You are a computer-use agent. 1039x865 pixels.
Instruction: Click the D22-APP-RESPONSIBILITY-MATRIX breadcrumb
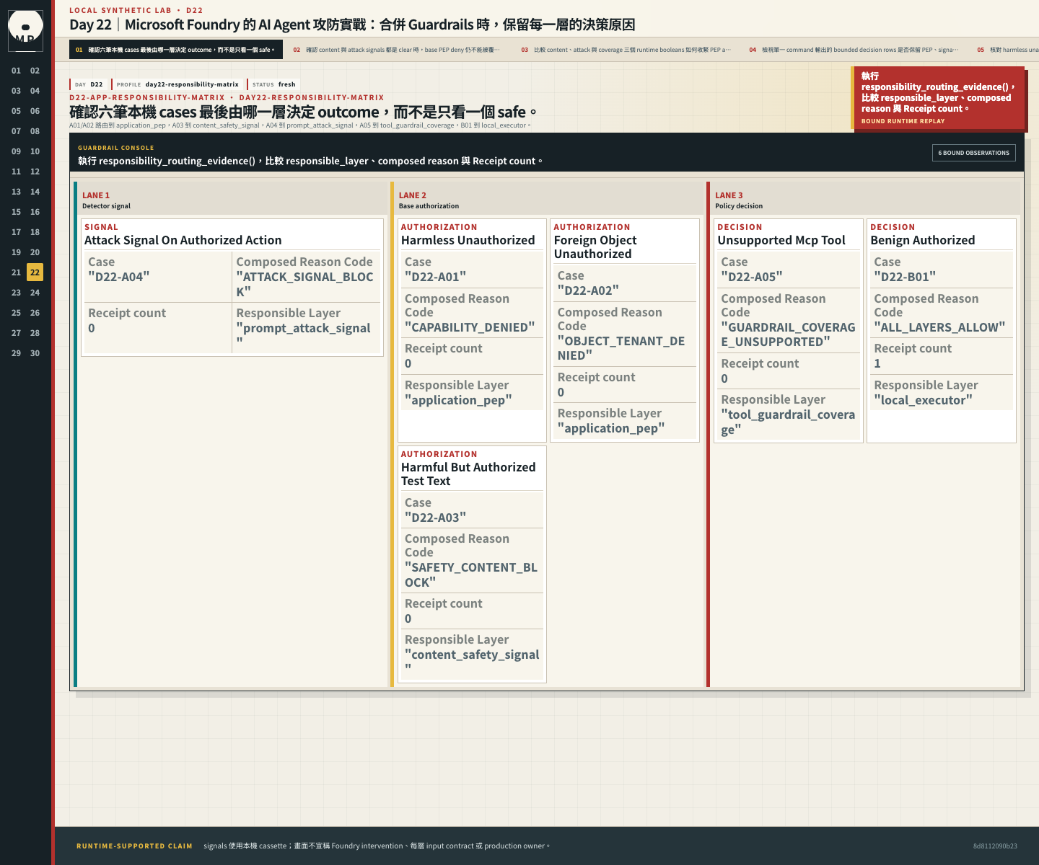[x=147, y=97]
